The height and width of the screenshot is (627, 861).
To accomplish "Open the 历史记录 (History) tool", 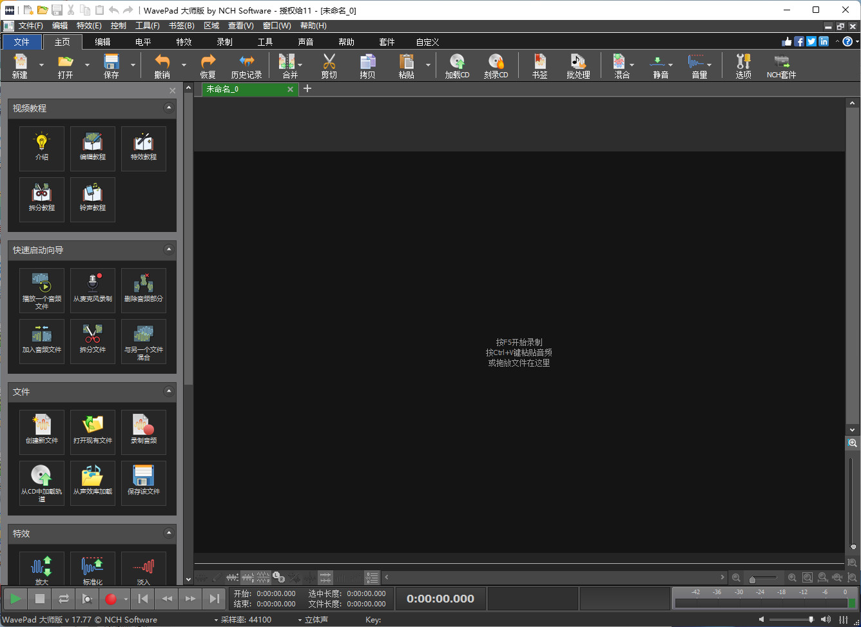I will click(x=247, y=66).
